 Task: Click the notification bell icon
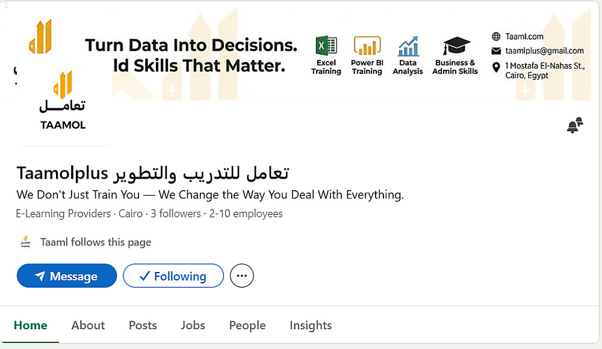pos(574,125)
